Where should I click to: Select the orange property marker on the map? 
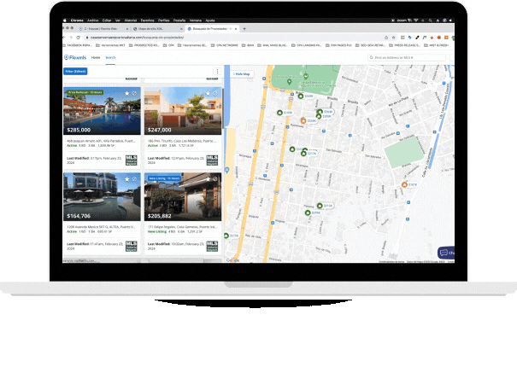(x=303, y=121)
